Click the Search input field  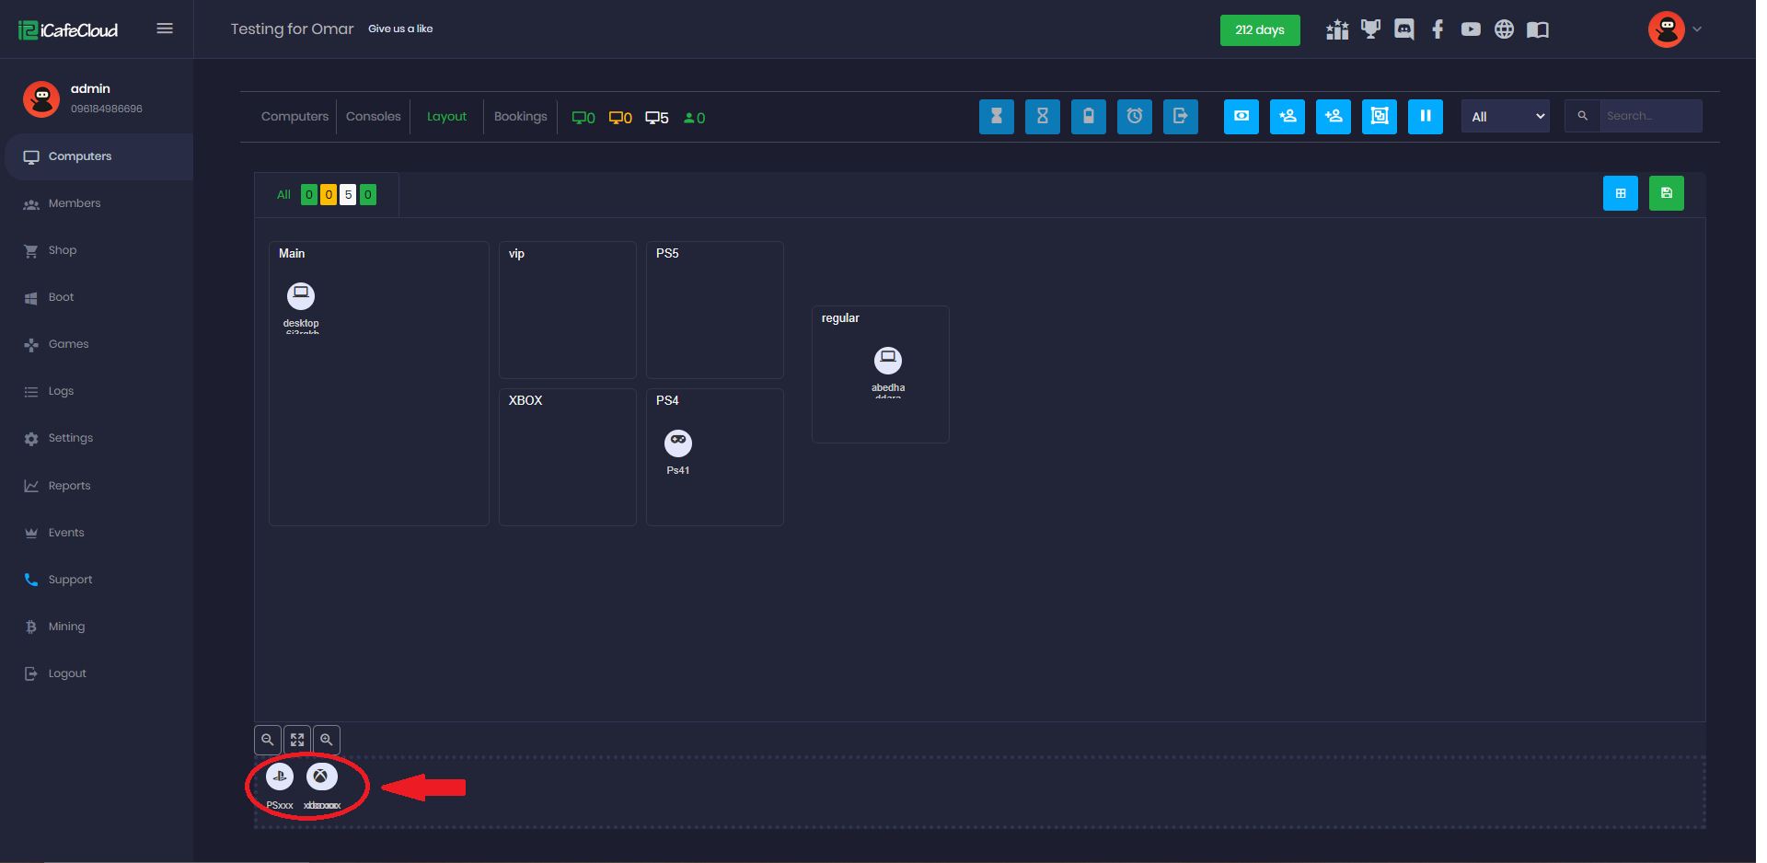1649,116
